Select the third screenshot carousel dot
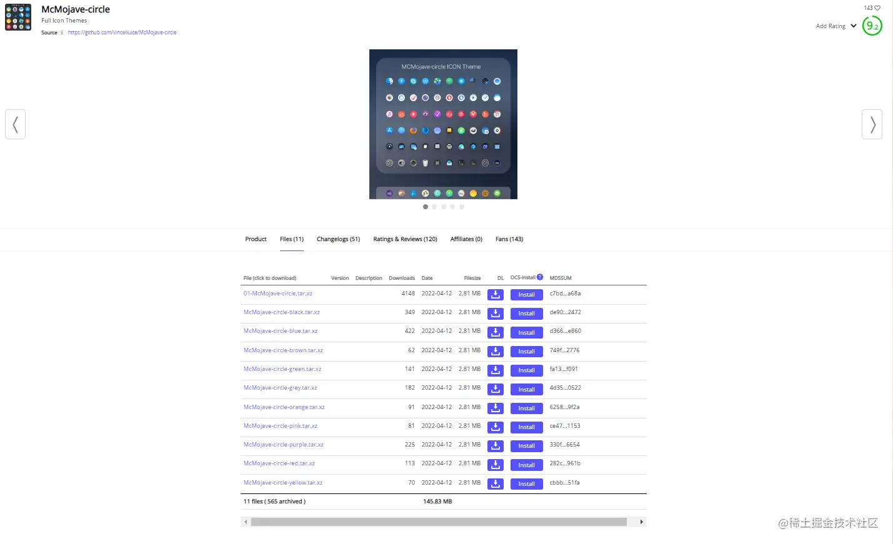893x544 pixels. coord(444,207)
